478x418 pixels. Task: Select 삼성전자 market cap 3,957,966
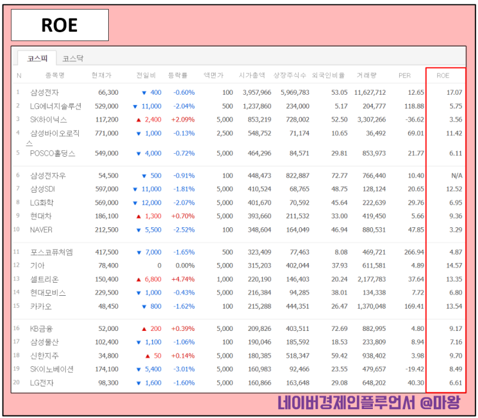point(257,92)
